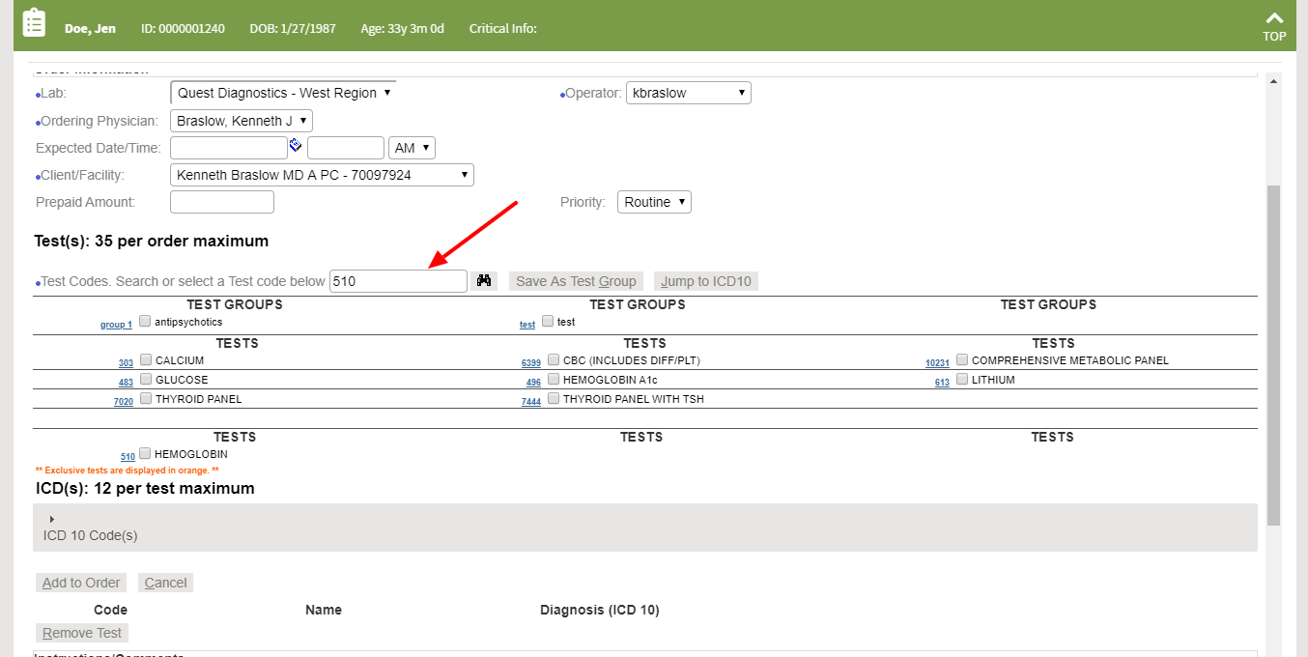The image size is (1308, 657).
Task: Click the Test Codes search field
Action: click(x=398, y=281)
